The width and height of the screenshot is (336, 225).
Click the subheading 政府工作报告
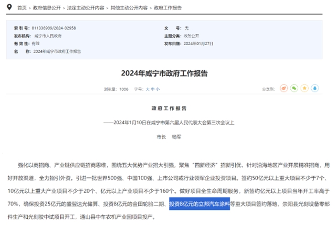click(169, 109)
